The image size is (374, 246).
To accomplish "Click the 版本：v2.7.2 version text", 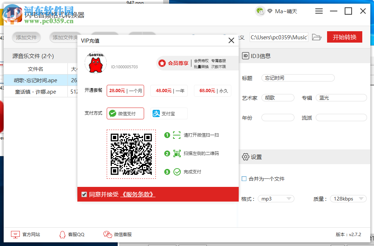I will [348, 235].
